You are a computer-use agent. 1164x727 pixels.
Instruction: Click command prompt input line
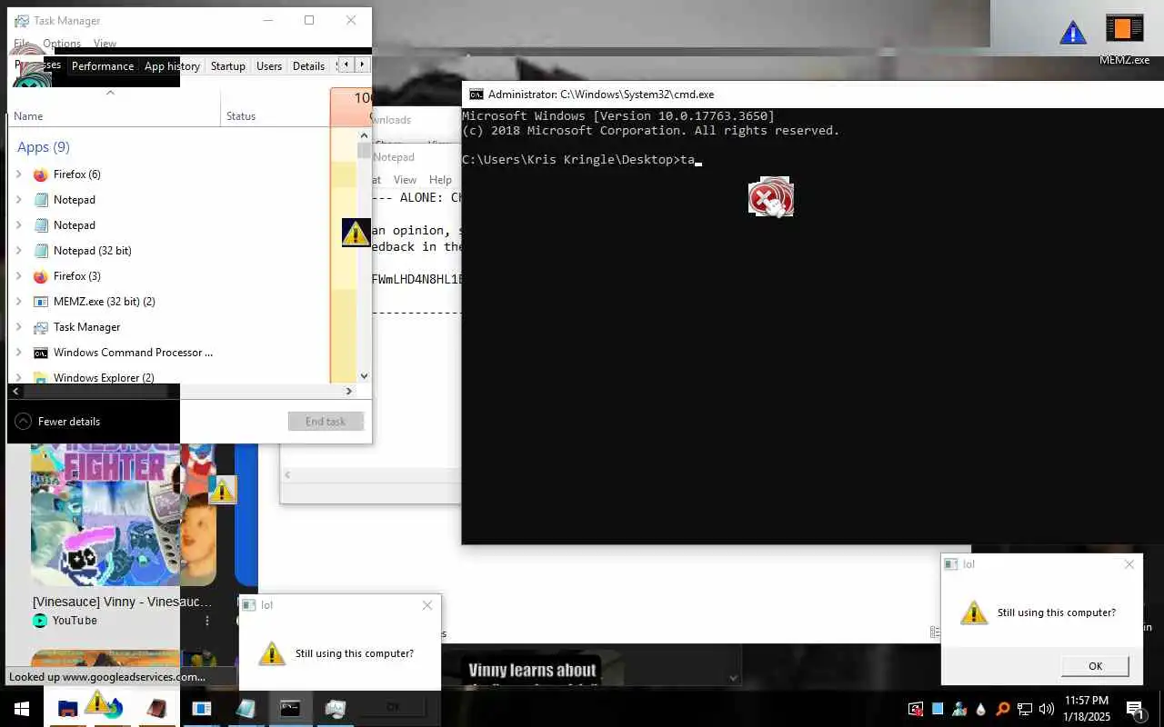582,160
